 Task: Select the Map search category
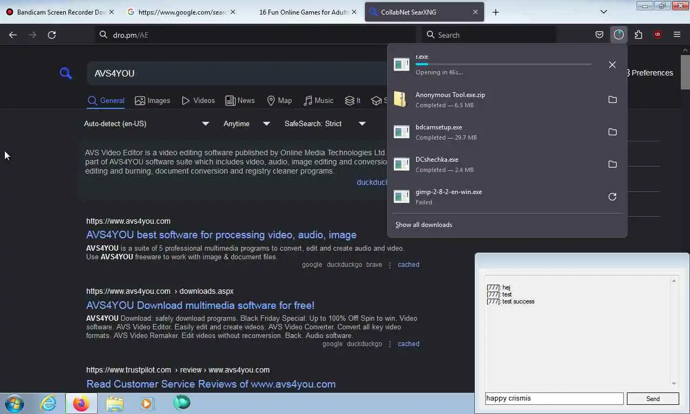point(279,101)
